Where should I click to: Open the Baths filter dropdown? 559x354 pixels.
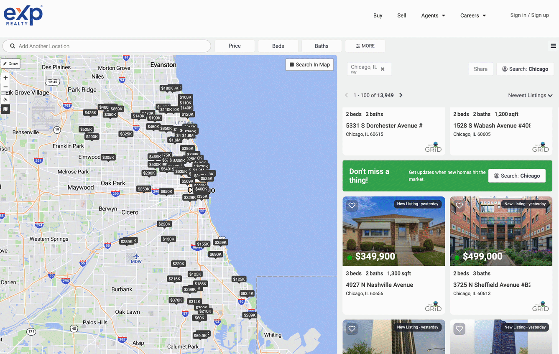click(x=322, y=46)
